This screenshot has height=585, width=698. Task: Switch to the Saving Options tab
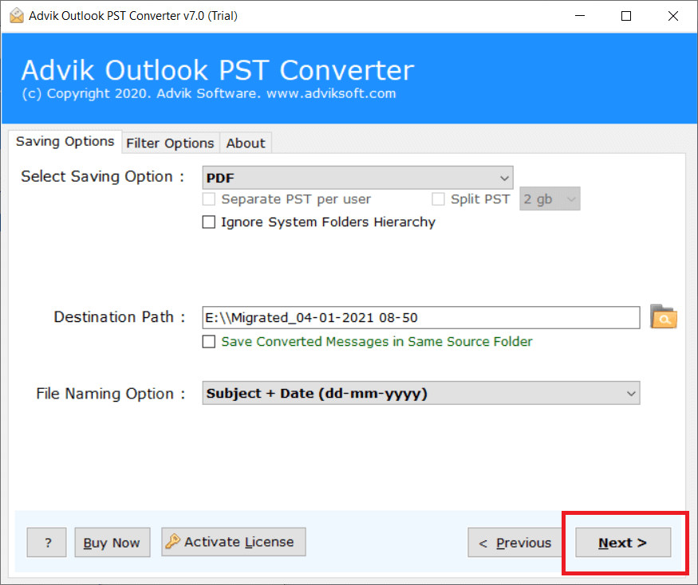click(65, 141)
